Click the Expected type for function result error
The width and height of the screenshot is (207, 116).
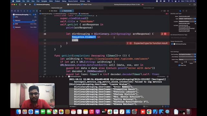click(x=151, y=43)
